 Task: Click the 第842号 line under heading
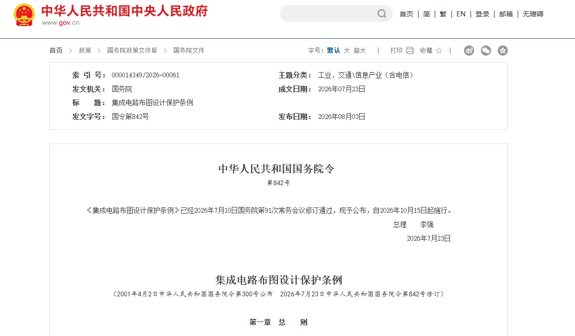pos(279,183)
